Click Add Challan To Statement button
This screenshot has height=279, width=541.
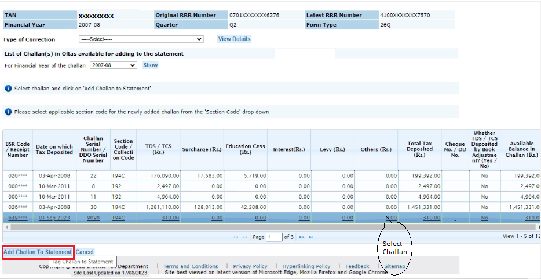tap(38, 252)
